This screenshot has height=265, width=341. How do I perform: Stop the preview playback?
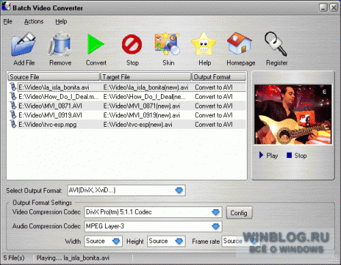297,155
